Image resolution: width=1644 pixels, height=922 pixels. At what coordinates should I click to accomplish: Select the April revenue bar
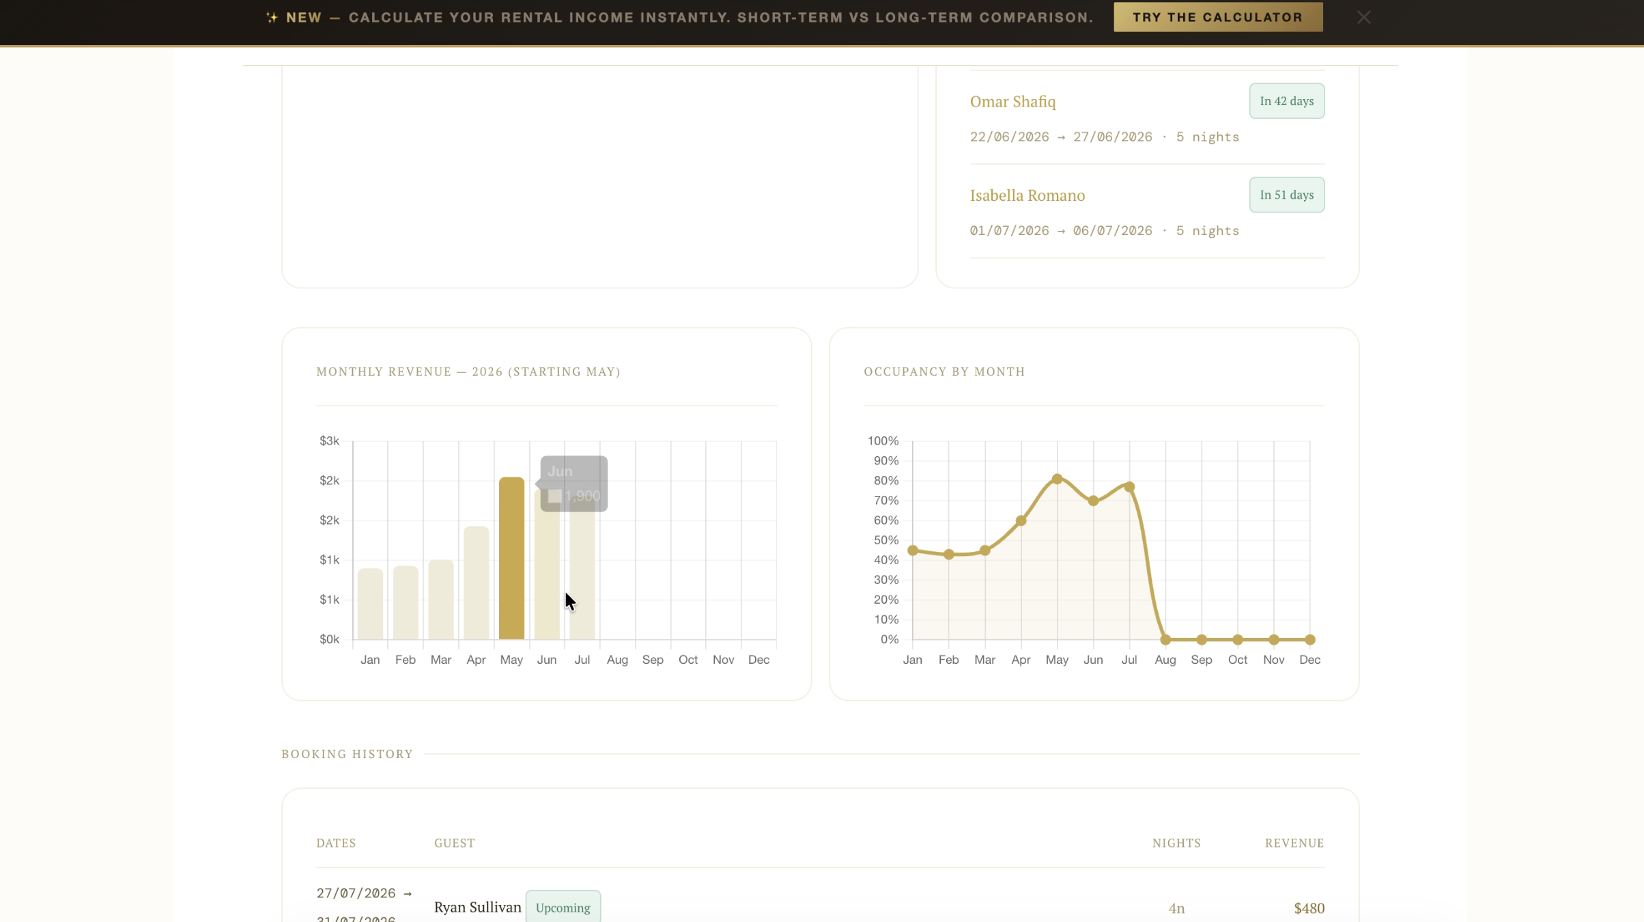coord(476,583)
